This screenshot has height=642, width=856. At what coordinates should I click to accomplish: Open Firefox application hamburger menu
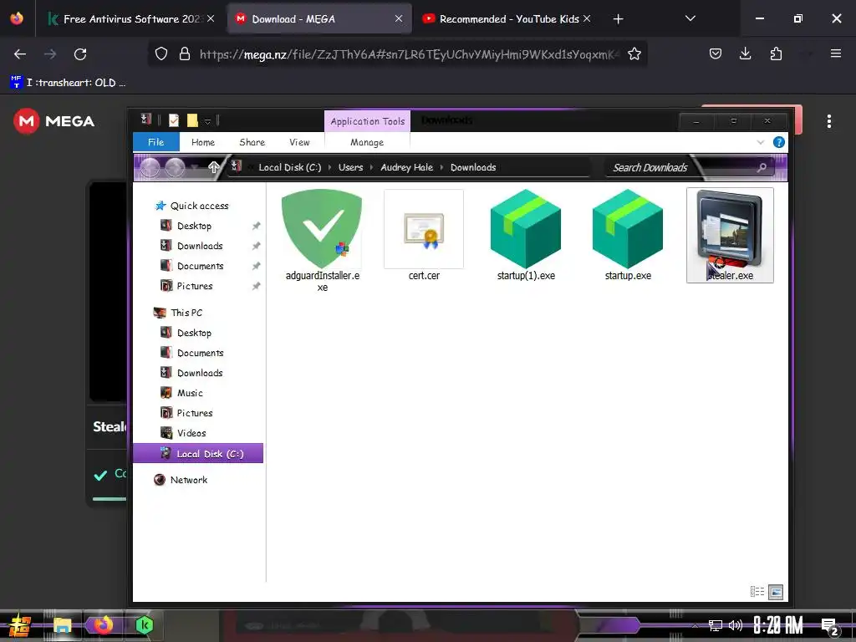click(x=835, y=53)
